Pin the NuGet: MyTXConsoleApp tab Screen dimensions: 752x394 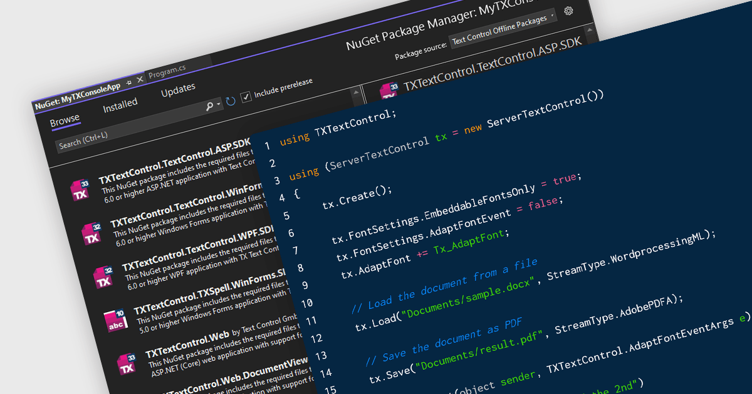click(x=128, y=82)
